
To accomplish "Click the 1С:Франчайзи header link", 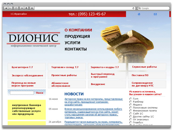I will point(19,14).
